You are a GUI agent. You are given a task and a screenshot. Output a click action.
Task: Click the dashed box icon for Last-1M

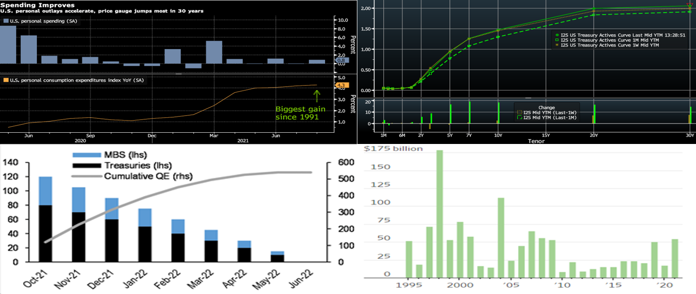click(x=519, y=118)
